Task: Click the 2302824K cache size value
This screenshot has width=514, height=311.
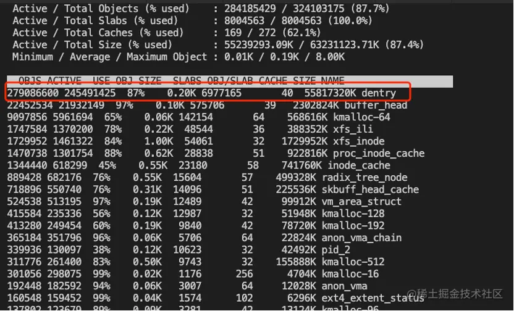Action: click(316, 105)
